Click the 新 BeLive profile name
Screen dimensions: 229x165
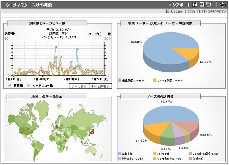click(174, 11)
